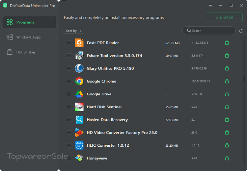Click the Hard Disk Sentinel icon
Image resolution: width=247 pixels, height=171 pixels.
click(79, 107)
